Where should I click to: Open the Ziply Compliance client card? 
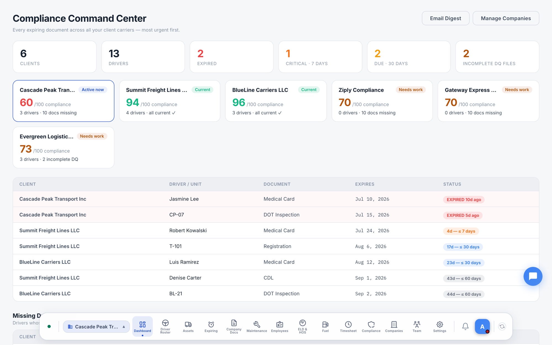382,101
